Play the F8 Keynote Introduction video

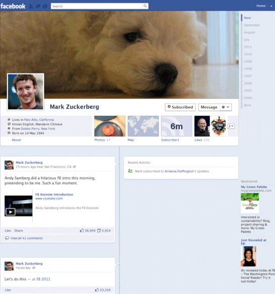(11, 212)
